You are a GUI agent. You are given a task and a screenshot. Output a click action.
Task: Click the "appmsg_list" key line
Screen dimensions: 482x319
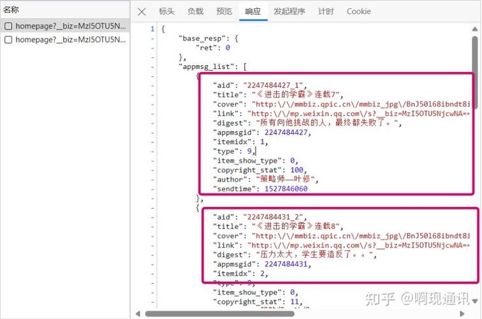coord(213,67)
